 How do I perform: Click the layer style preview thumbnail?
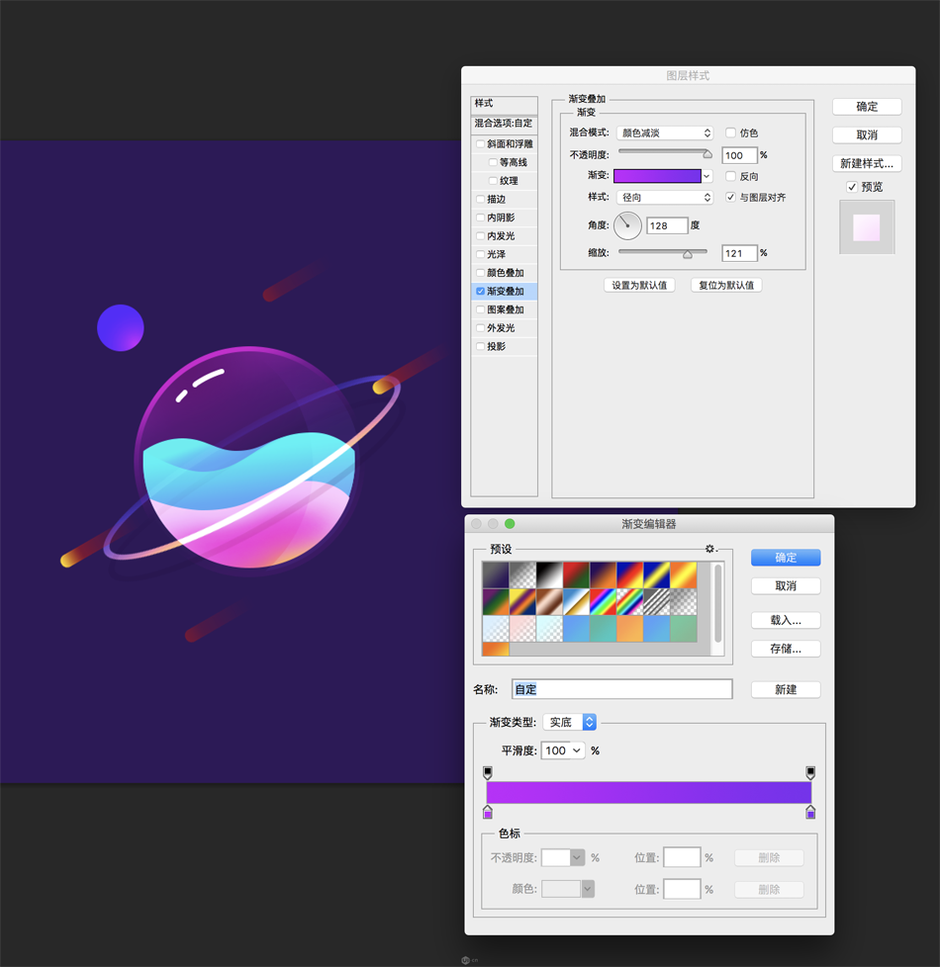(x=867, y=227)
